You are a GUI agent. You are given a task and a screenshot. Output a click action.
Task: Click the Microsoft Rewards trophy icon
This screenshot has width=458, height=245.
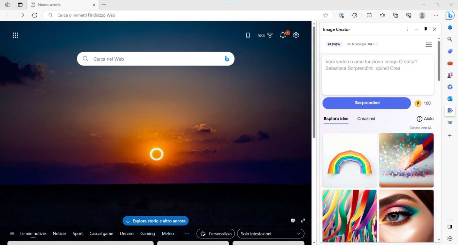(270, 35)
